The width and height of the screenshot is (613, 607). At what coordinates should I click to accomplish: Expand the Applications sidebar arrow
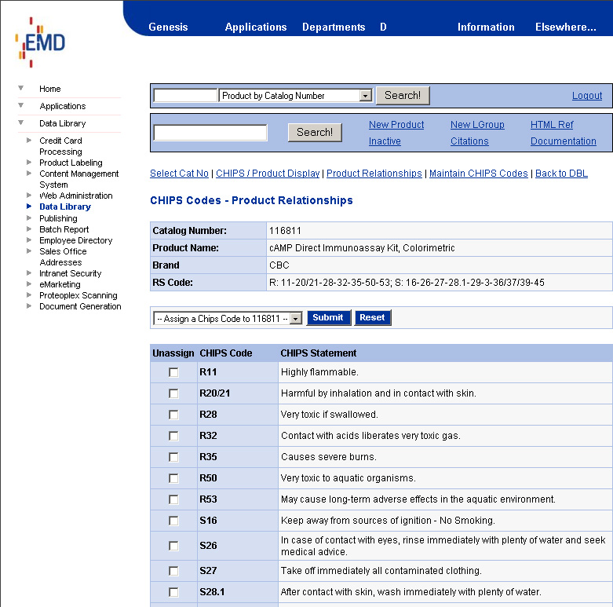[x=21, y=105]
